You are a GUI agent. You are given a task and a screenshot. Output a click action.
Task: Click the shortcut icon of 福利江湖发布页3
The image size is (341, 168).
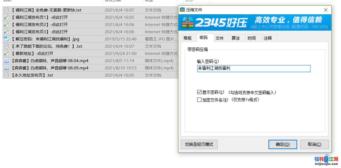click(6, 32)
